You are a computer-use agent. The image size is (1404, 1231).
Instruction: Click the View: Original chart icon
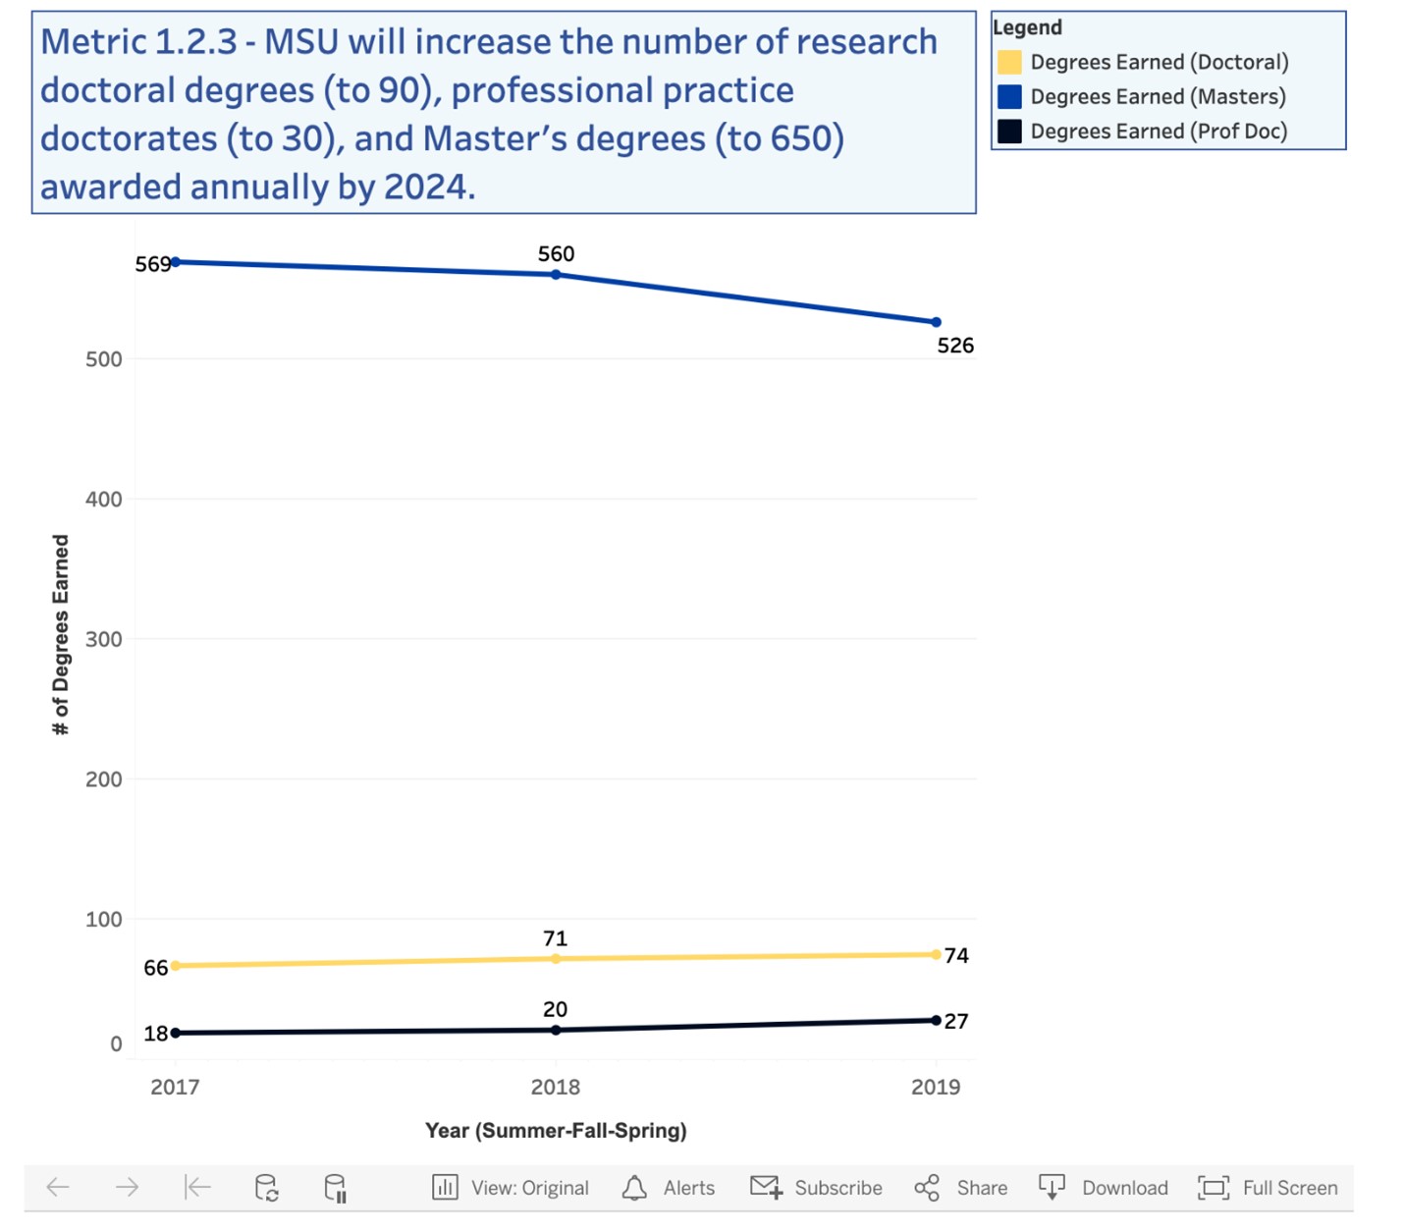click(x=445, y=1188)
